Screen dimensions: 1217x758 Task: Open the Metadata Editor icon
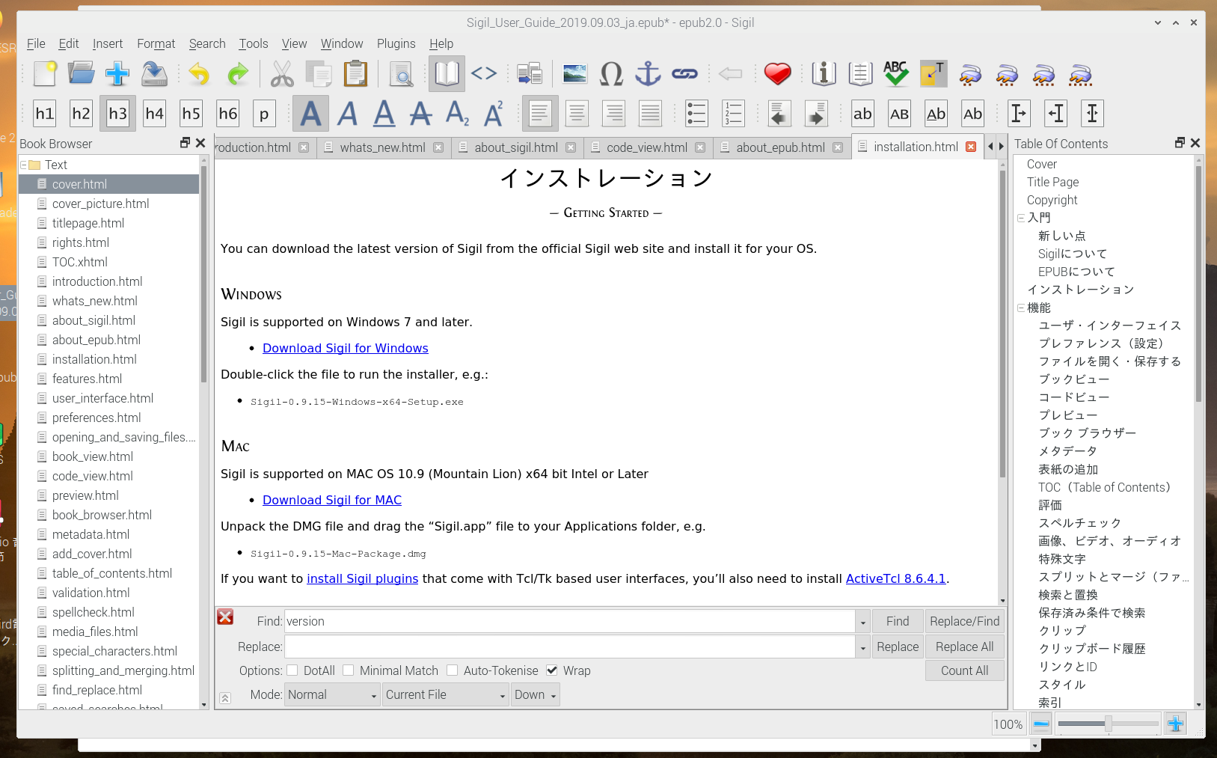pyautogui.click(x=824, y=74)
